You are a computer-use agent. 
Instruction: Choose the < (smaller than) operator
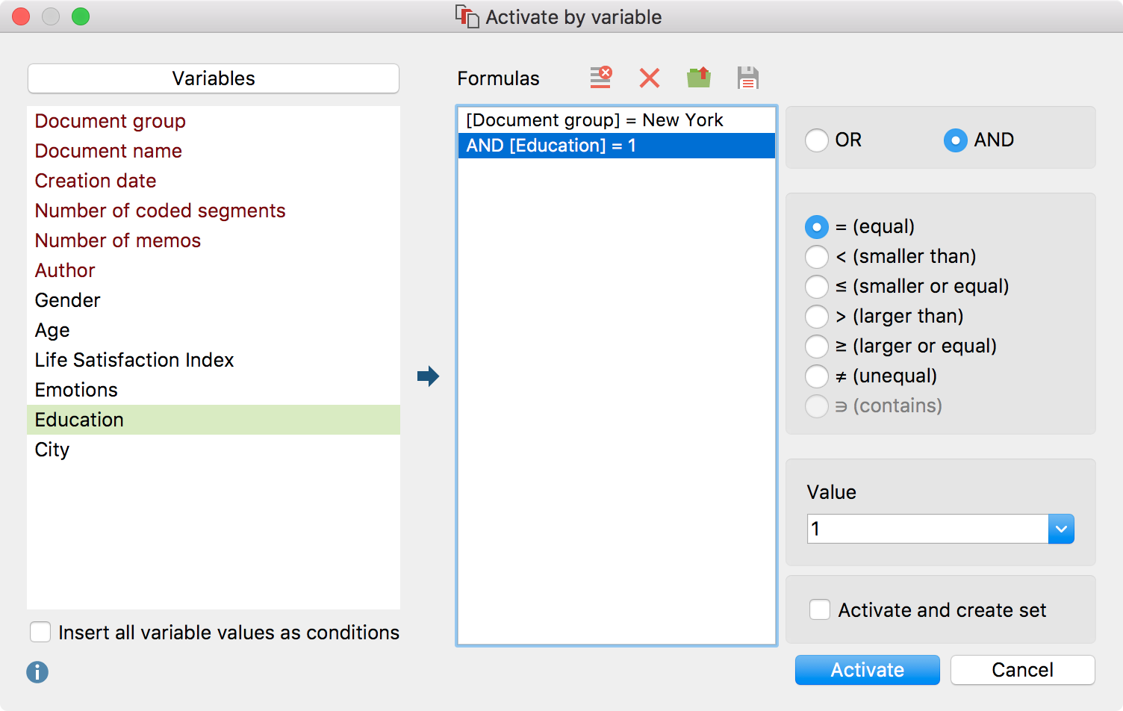(817, 256)
